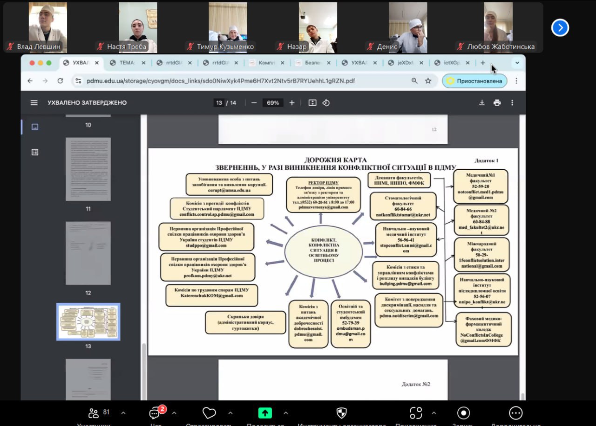
Task: Switch to thumbnail view in sidebar
Action: [34, 127]
